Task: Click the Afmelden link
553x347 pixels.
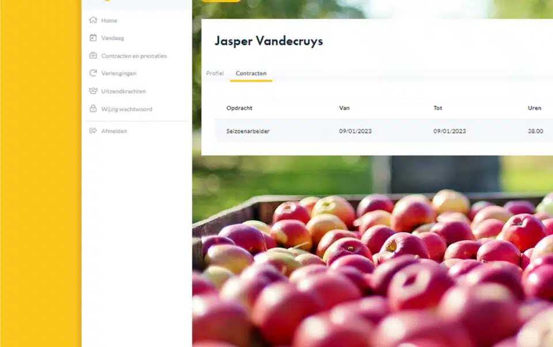Action: tap(114, 131)
